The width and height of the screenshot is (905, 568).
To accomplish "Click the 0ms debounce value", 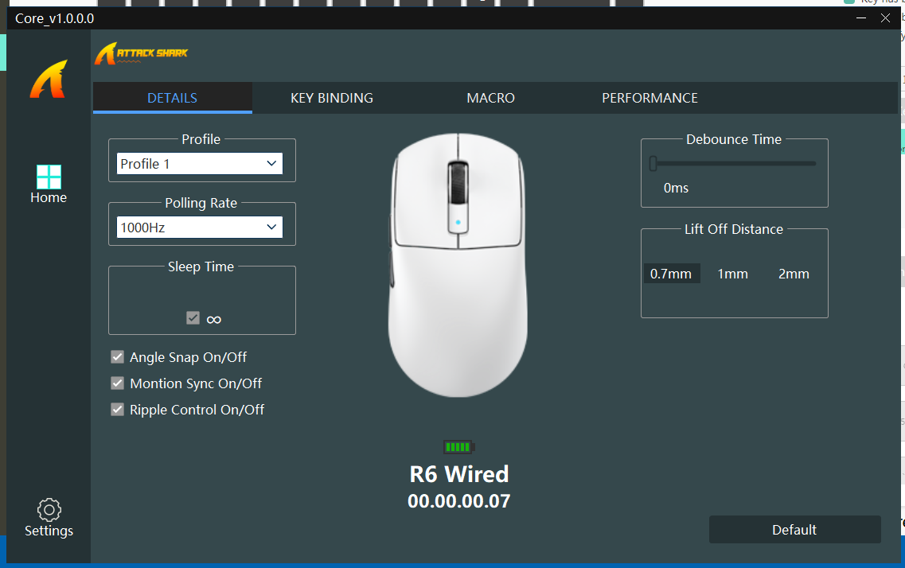I will point(676,188).
